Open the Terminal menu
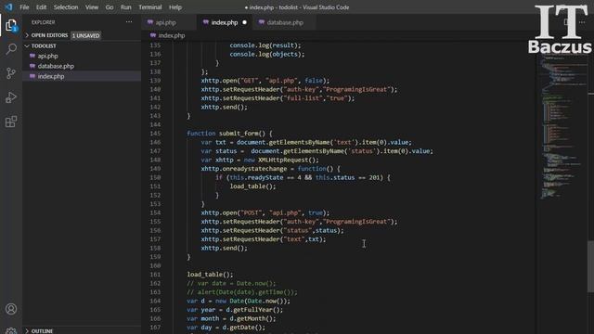This screenshot has height=334, width=594. pyautogui.click(x=150, y=7)
